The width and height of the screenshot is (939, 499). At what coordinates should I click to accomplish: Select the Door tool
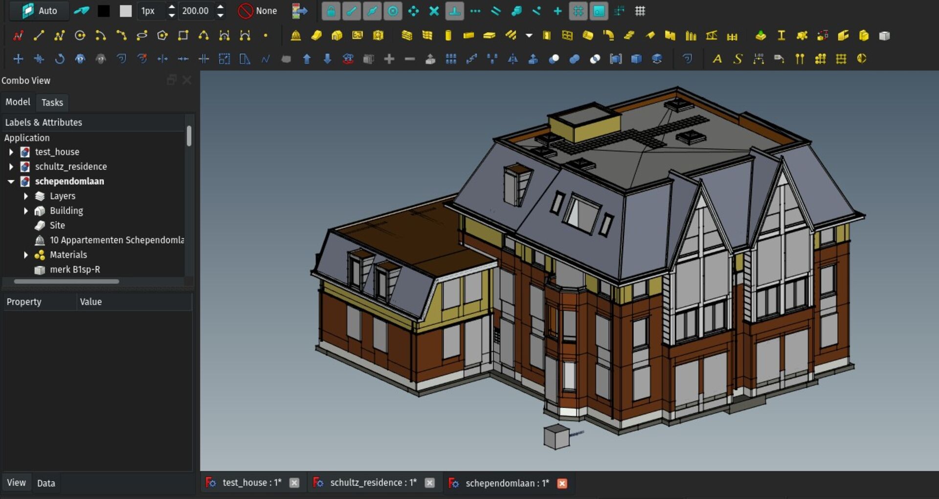tap(547, 36)
